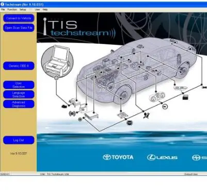Start Advanced Diagnosis
207x195 pixels.
(x=19, y=104)
